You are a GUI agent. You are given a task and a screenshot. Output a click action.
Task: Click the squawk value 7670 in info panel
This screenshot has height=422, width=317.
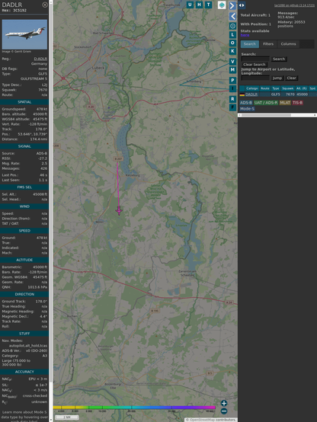43,90
